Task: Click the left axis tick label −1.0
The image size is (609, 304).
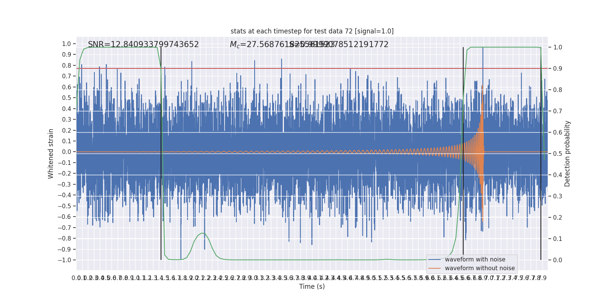Action: [65, 260]
